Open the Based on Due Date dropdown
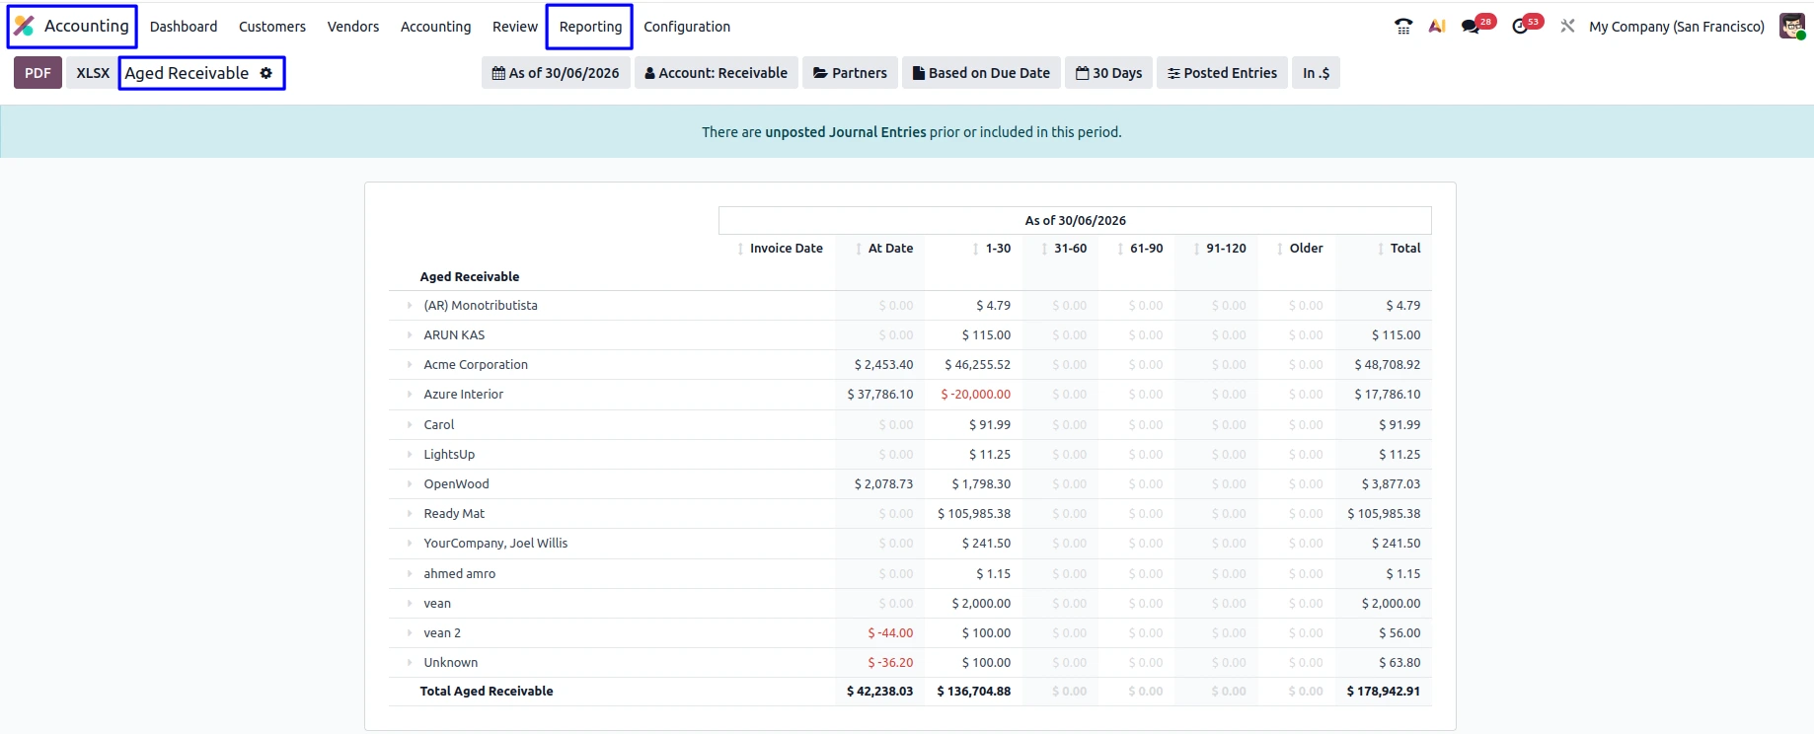Screen dimensions: 1814x734 981,73
